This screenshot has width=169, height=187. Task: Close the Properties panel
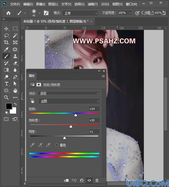point(104,71)
